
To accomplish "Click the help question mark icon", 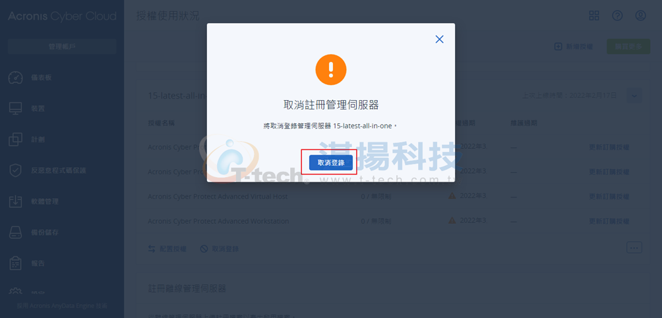I will point(617,16).
